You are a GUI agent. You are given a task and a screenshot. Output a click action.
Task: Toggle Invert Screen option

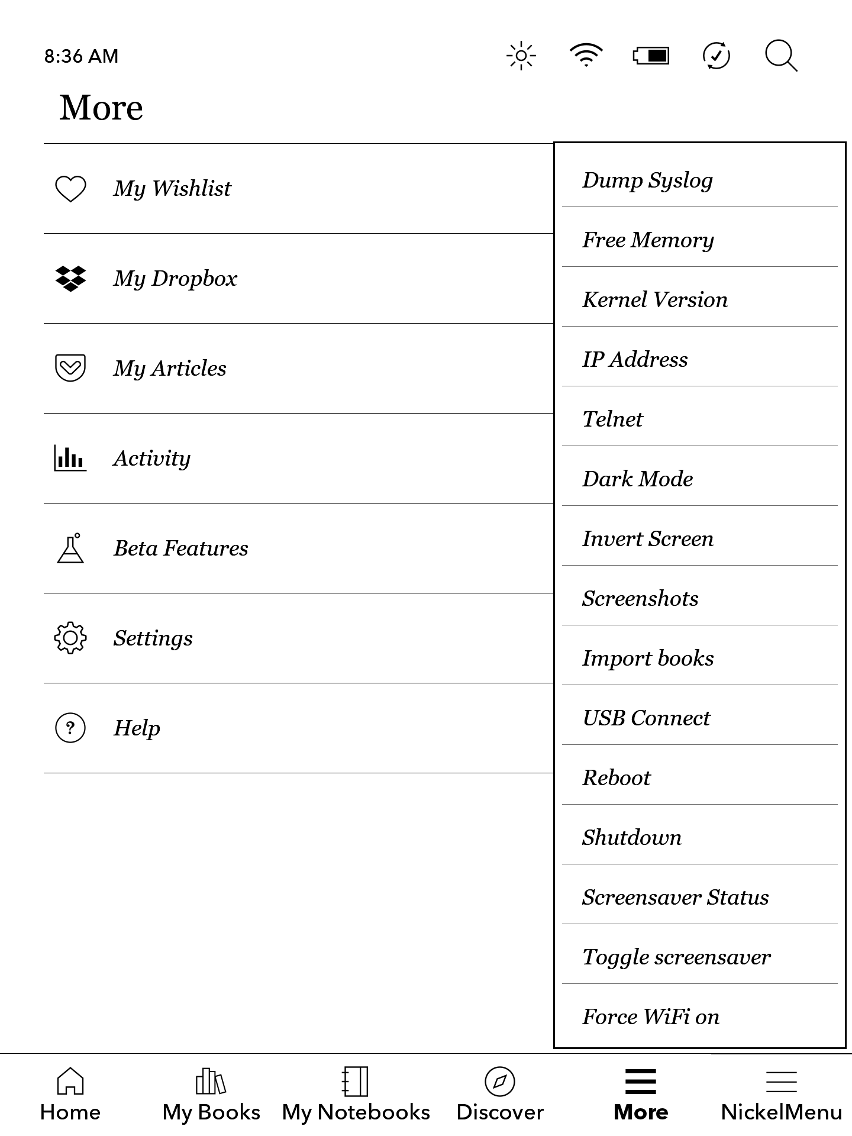[x=648, y=538]
